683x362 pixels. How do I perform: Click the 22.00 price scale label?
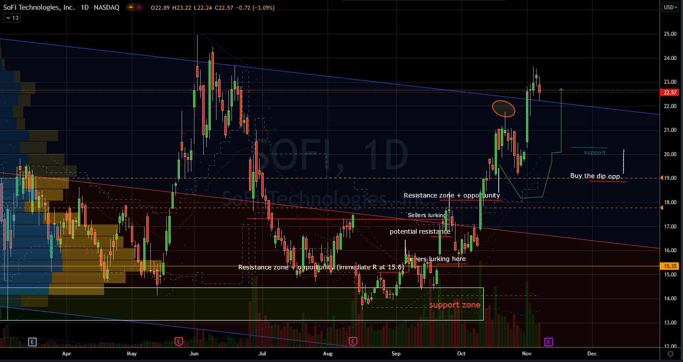[x=670, y=106]
